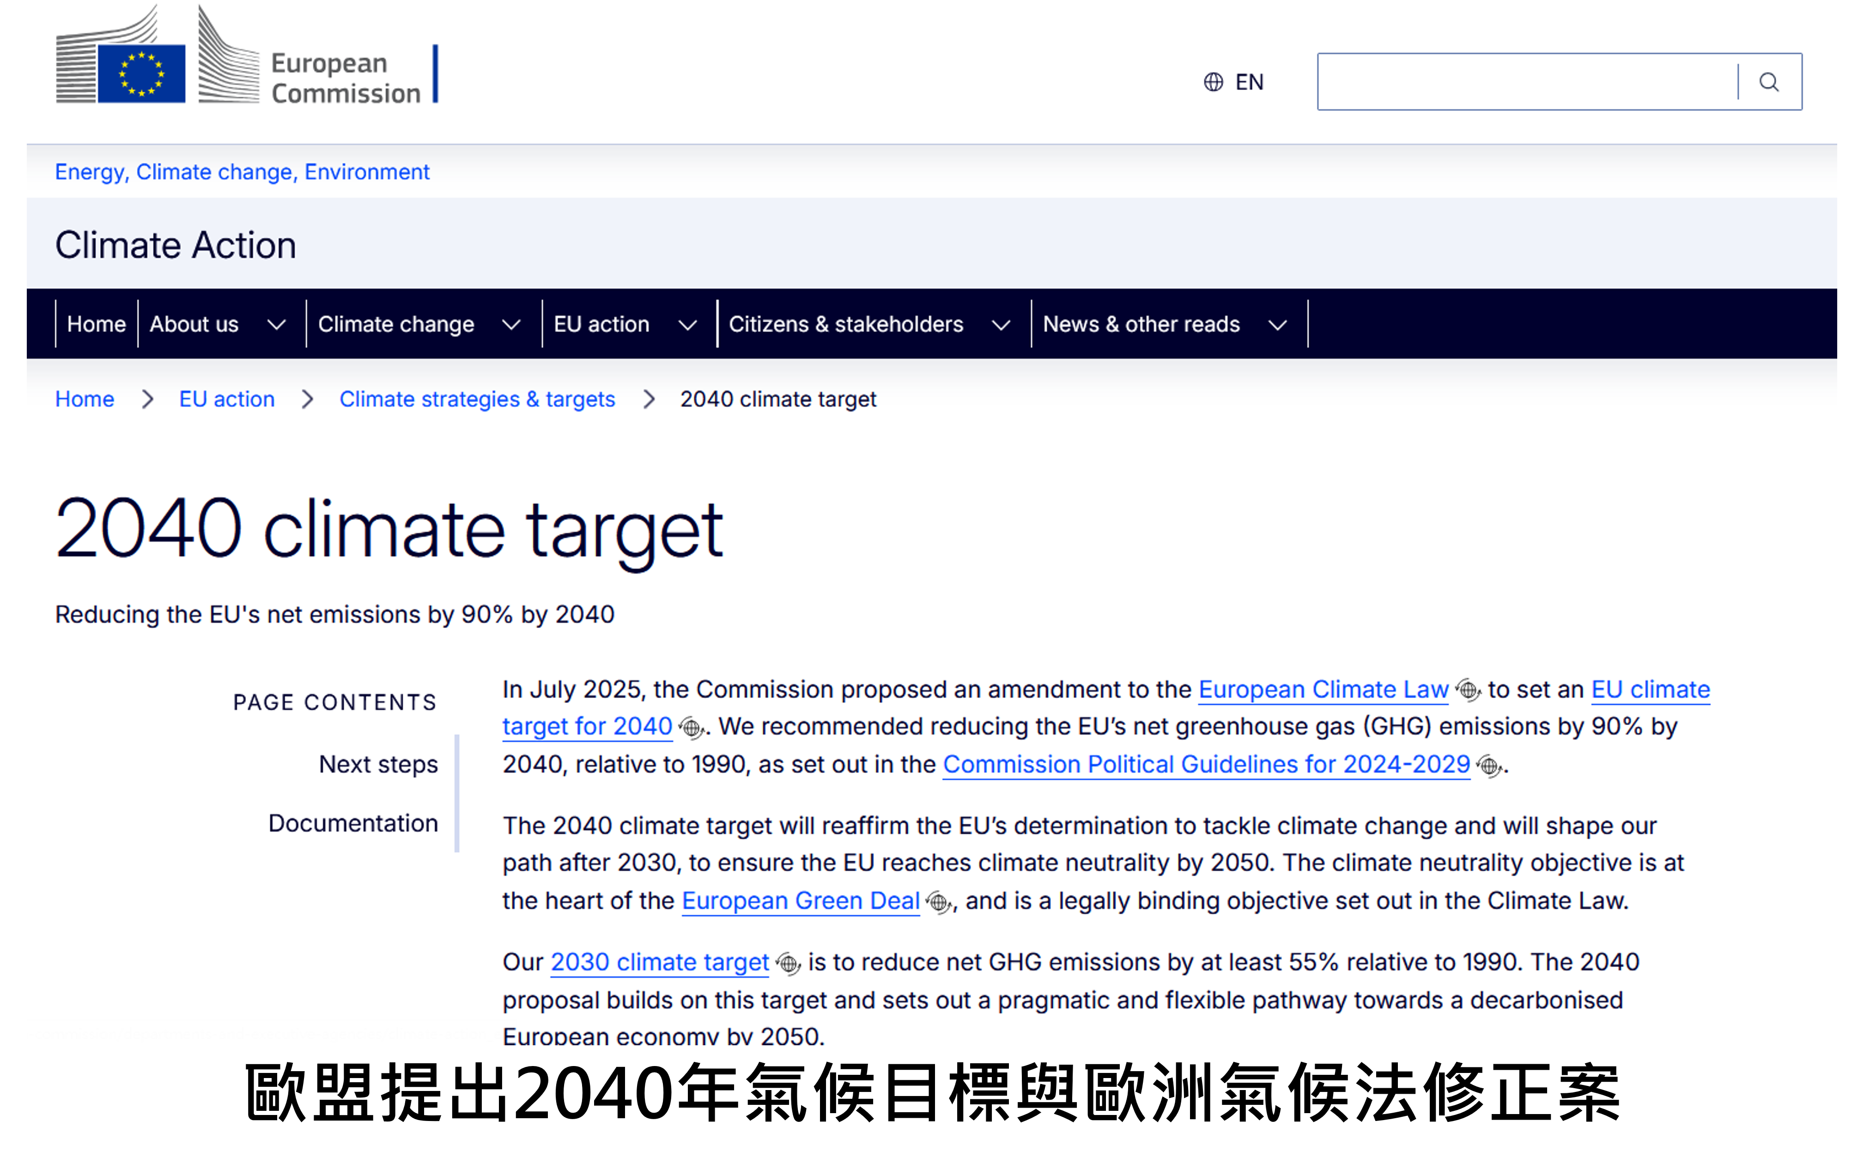1864x1175 pixels.
Task: Expand the EU action menu chevron
Action: pyautogui.click(x=687, y=324)
